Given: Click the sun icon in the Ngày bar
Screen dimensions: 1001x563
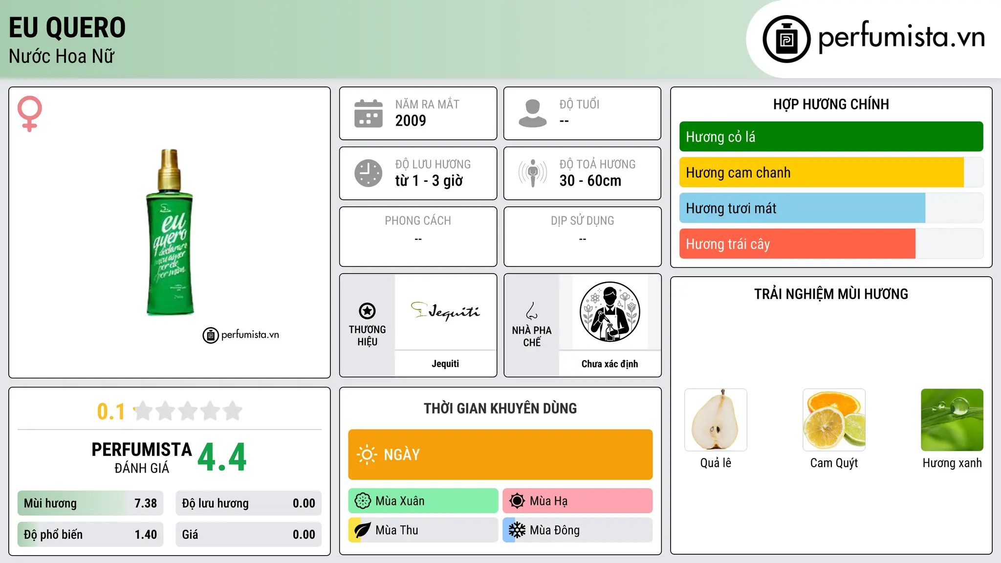Looking at the screenshot, I should [x=367, y=455].
